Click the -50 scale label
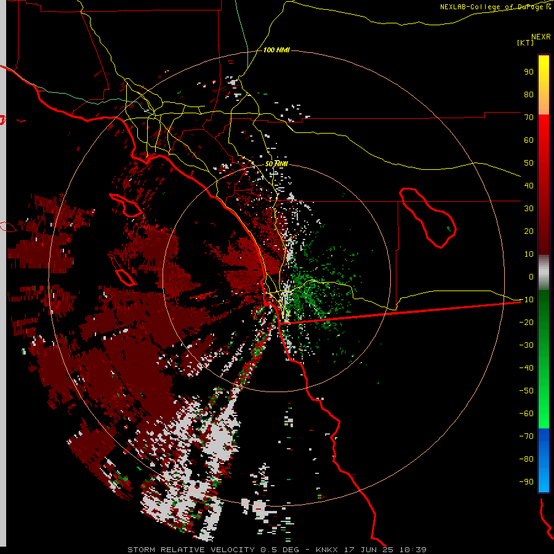The width and height of the screenshot is (554, 554). [526, 390]
